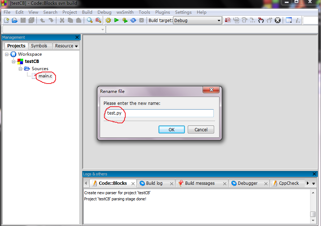
Task: Confirm the rename with the OK button
Action: (x=172, y=129)
